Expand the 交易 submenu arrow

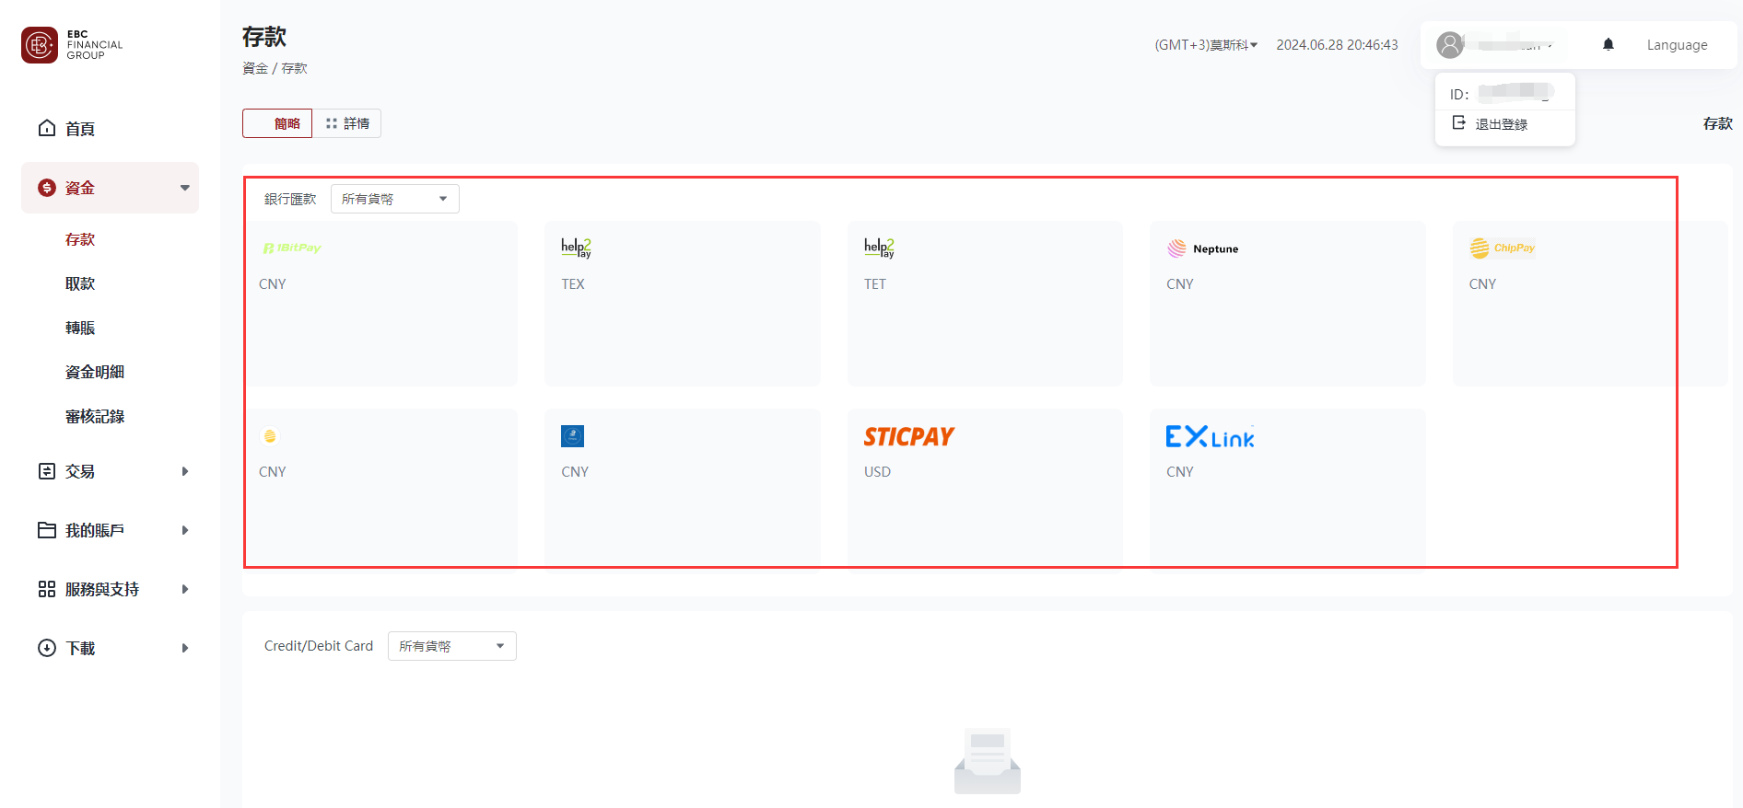click(x=185, y=471)
